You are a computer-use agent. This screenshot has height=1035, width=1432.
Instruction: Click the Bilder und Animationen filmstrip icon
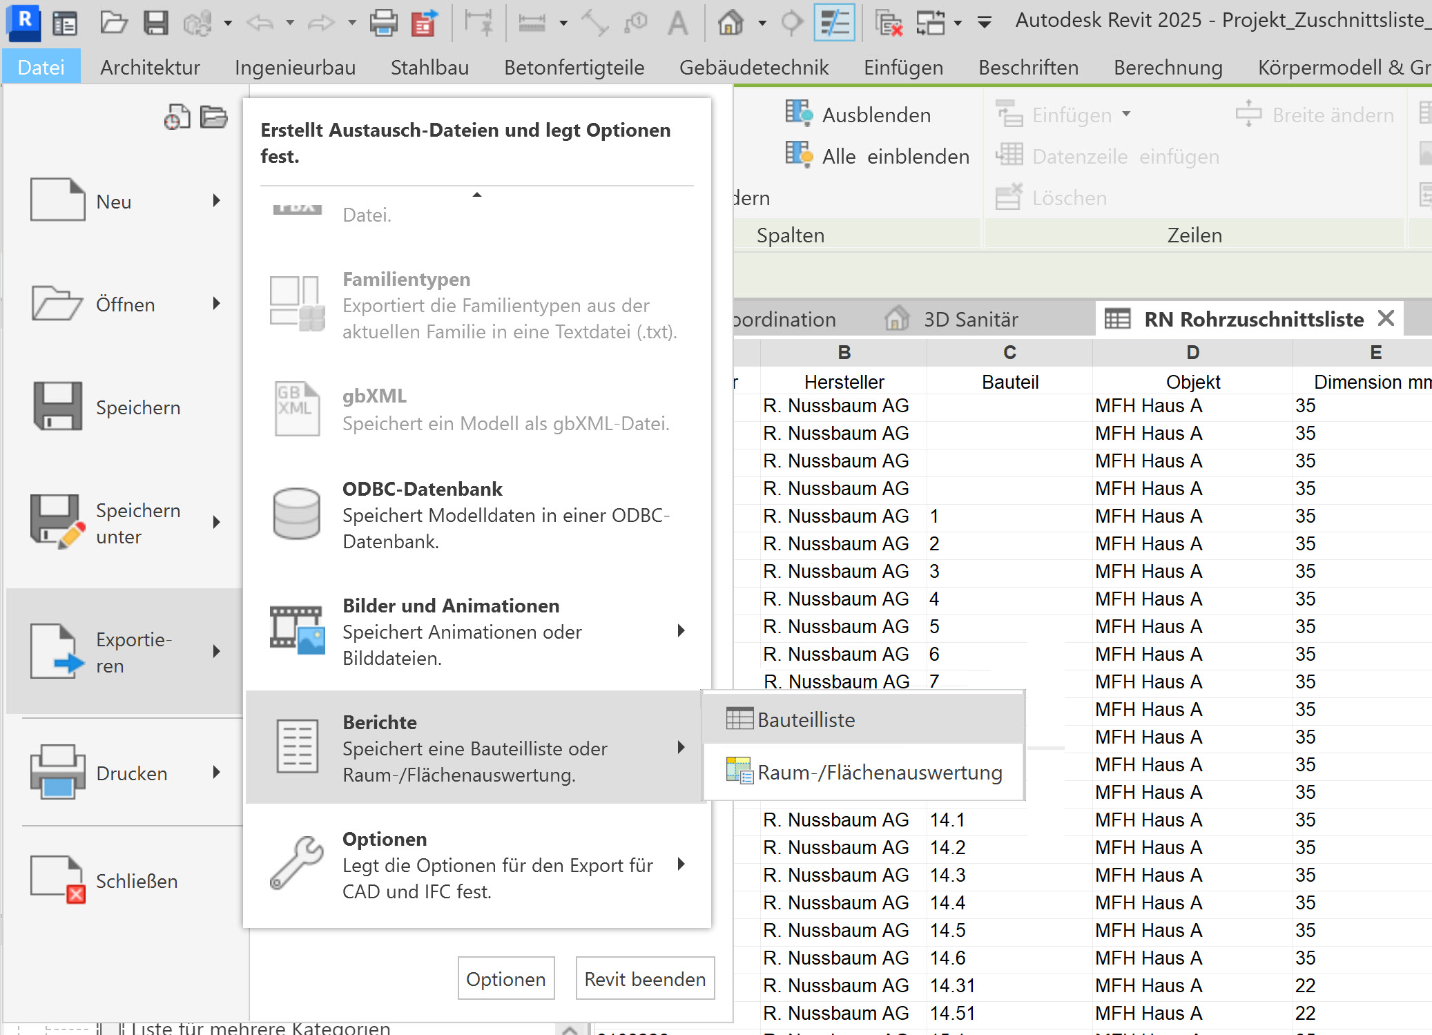click(297, 630)
